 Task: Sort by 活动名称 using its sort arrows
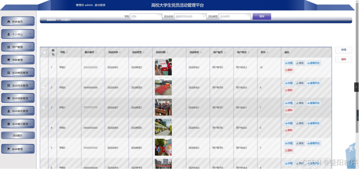(x=120, y=52)
